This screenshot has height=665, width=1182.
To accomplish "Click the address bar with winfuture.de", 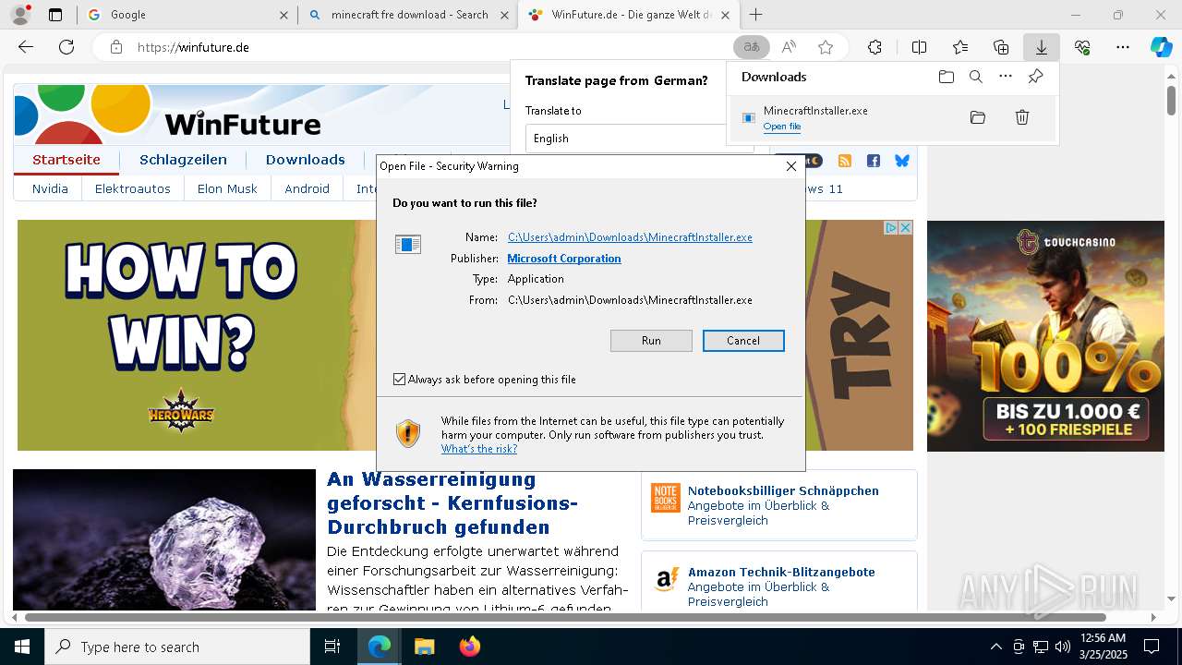I will click(425, 47).
